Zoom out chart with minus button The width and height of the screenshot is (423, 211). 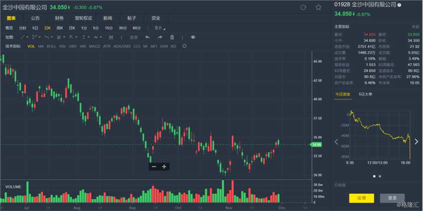click(154, 167)
